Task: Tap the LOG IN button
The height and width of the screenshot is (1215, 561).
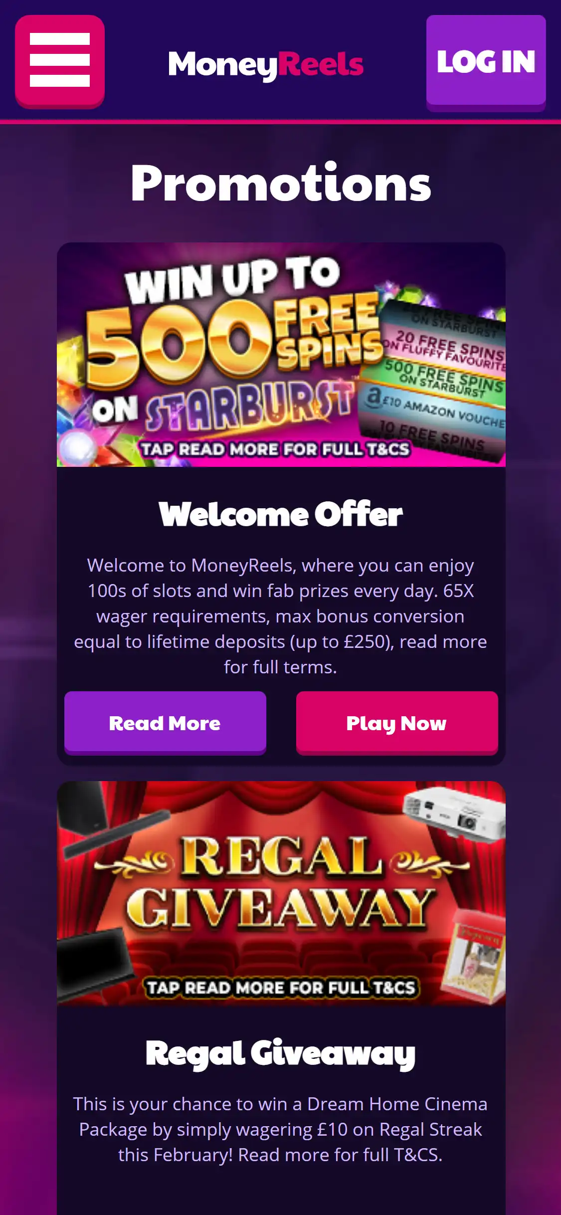Action: (x=486, y=62)
